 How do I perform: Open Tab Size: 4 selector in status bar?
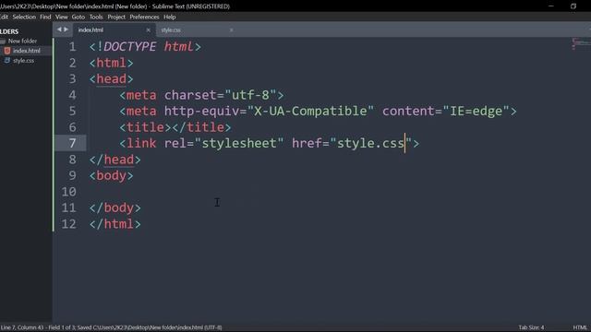coord(531,327)
